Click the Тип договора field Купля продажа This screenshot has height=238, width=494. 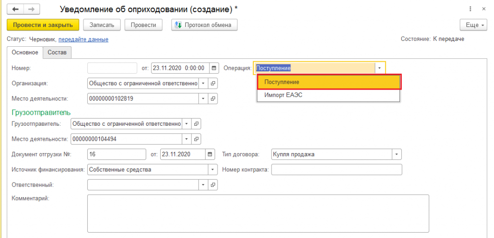(332, 155)
